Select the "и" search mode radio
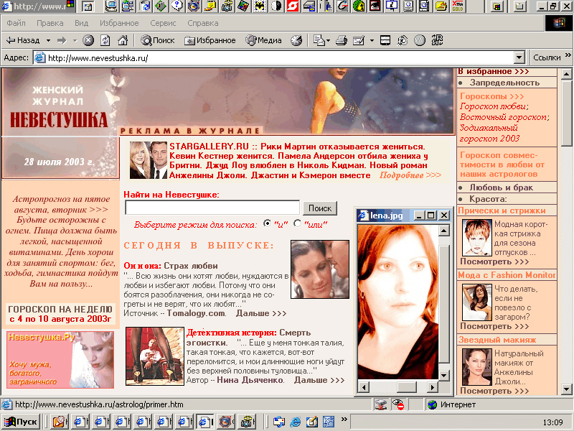574x431 pixels. pyautogui.click(x=267, y=223)
